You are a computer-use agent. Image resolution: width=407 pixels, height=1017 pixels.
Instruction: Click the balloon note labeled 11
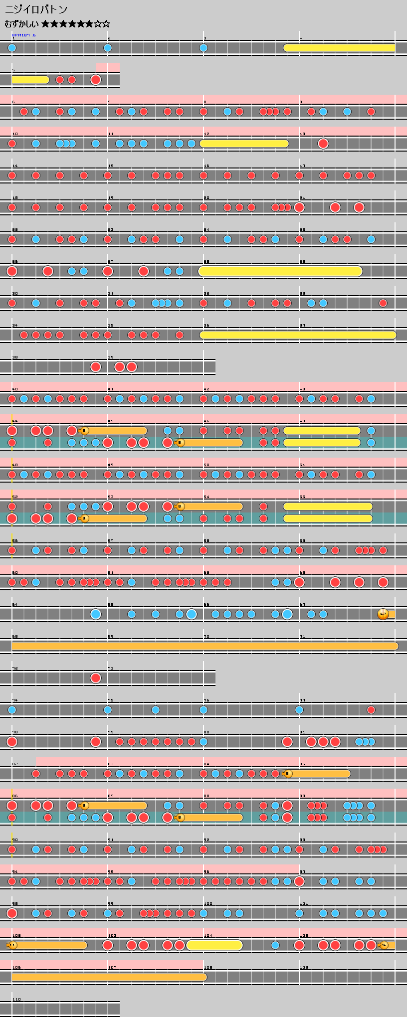[x=12, y=945]
